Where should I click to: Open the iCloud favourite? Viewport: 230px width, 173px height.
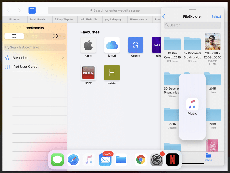coord(112,45)
